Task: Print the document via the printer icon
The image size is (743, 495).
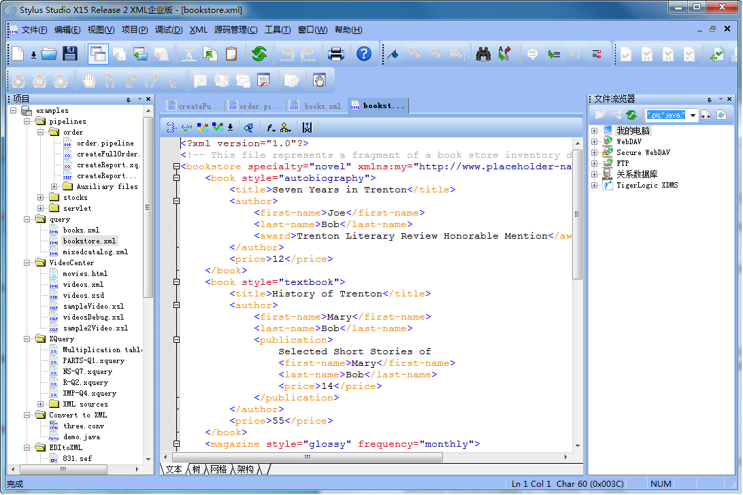Action: coord(336,54)
